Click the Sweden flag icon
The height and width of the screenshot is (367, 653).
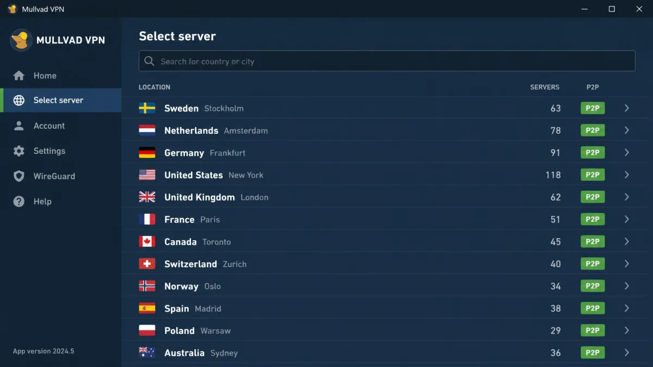(147, 108)
